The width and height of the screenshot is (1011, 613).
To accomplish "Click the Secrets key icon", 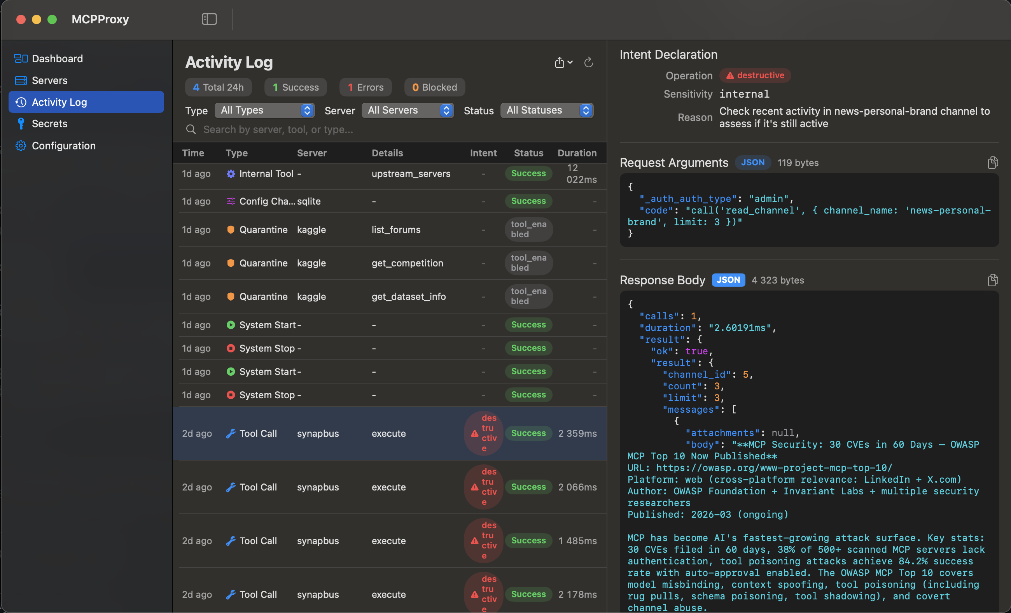I will (21, 124).
